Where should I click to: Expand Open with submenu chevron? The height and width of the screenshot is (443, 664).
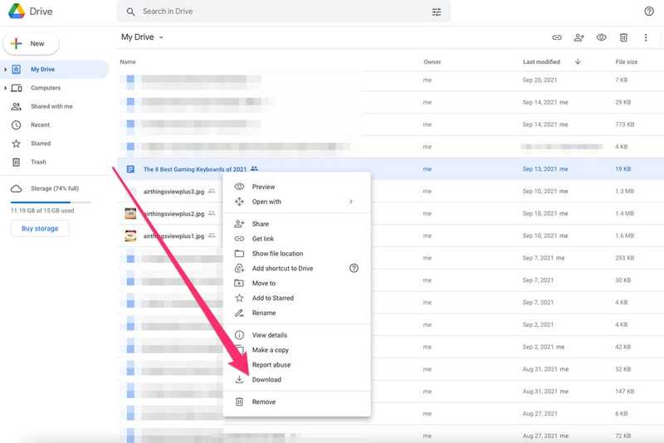click(350, 202)
